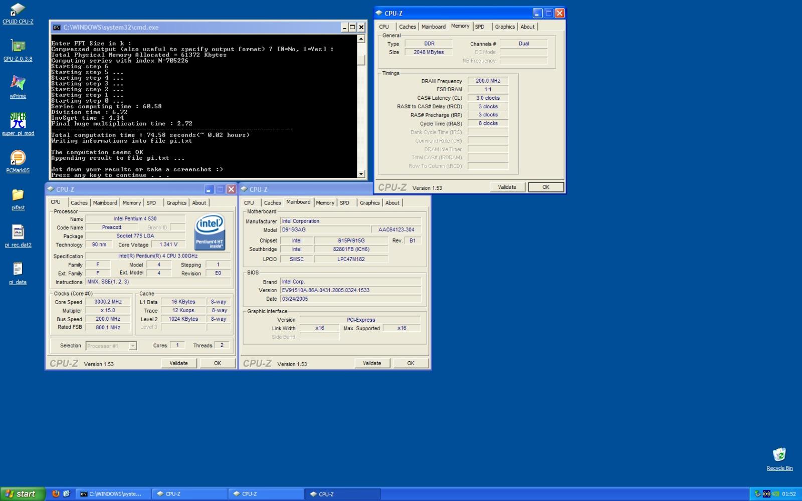Open Memory tab in Mainboard window

click(x=325, y=203)
